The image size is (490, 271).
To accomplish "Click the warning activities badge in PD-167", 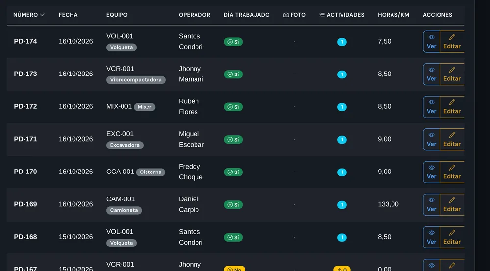I will tap(342, 269).
